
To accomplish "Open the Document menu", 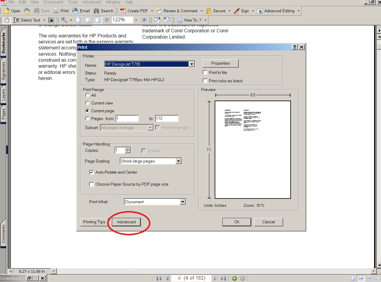I will (x=53, y=2).
